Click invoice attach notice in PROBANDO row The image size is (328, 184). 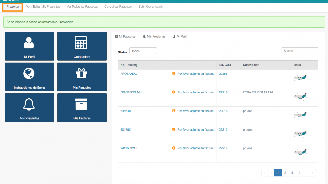point(196,74)
